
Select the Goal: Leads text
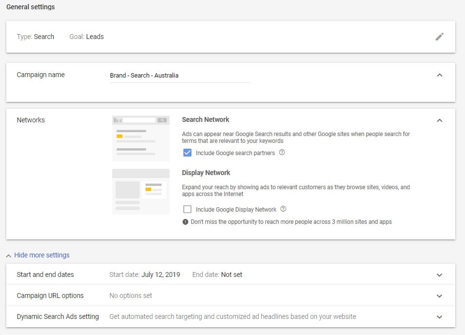point(87,37)
